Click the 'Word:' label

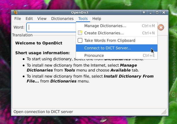tap(19, 27)
